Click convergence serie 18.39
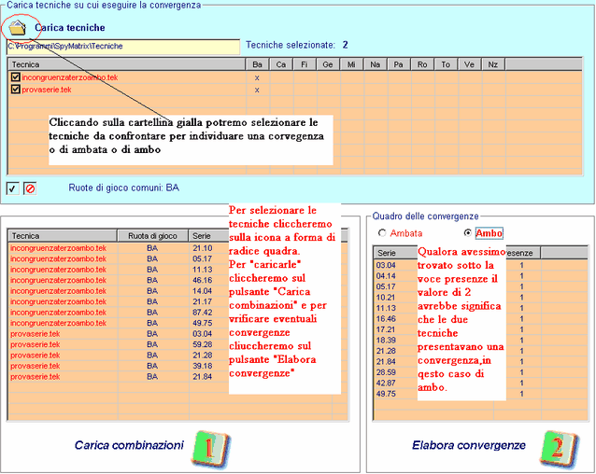This screenshot has height=474, width=596. click(x=386, y=340)
